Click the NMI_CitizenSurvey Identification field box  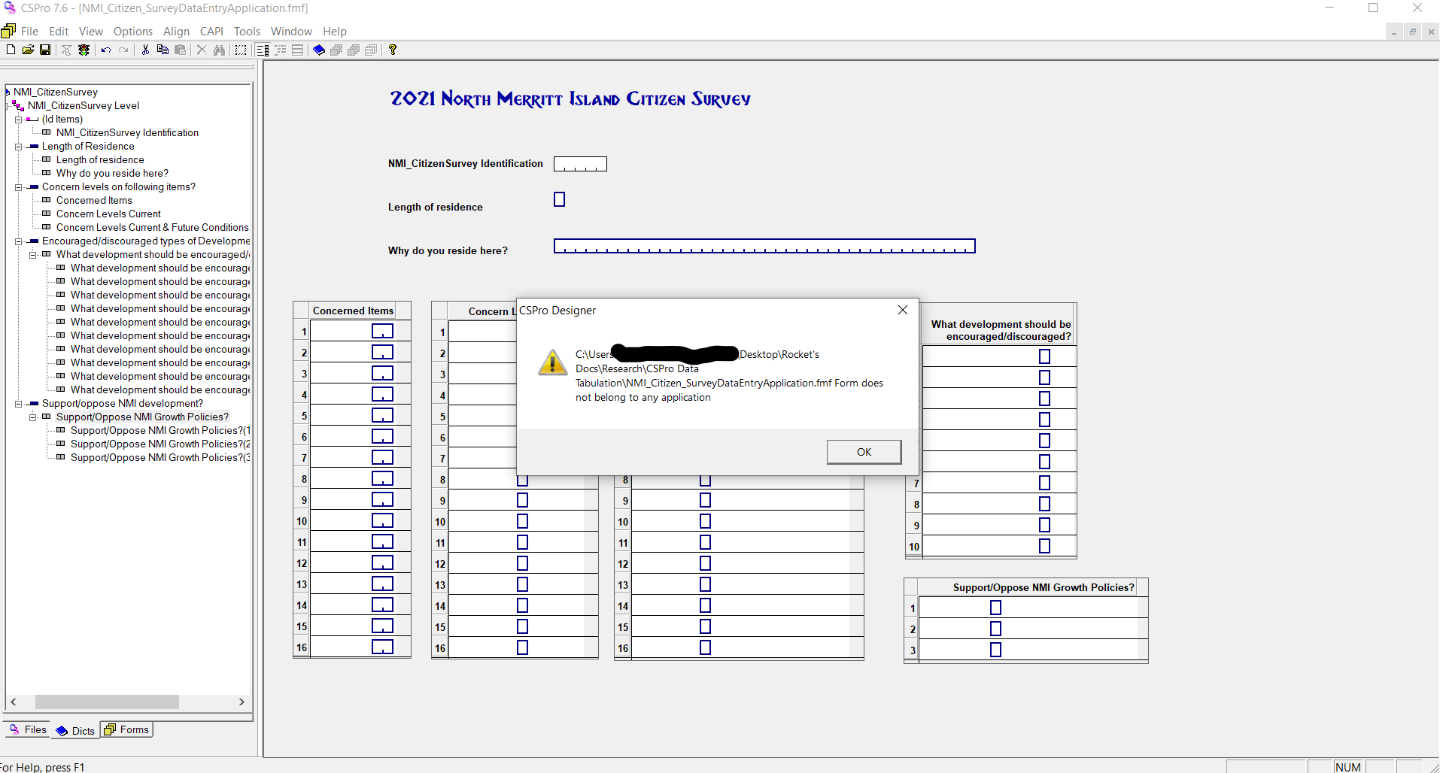click(580, 164)
